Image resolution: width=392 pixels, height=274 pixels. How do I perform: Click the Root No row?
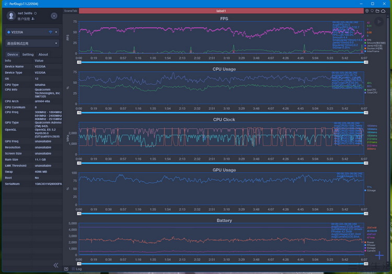(32, 178)
